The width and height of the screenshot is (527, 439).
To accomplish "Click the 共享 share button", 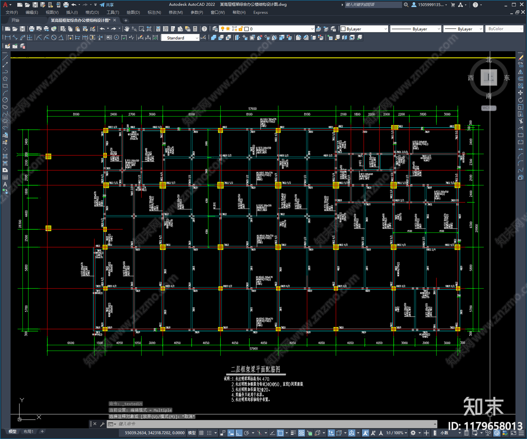I will [107, 5].
